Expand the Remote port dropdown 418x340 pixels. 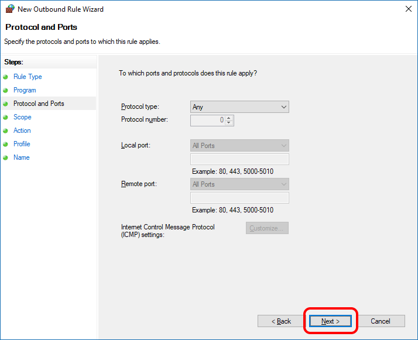pos(240,184)
